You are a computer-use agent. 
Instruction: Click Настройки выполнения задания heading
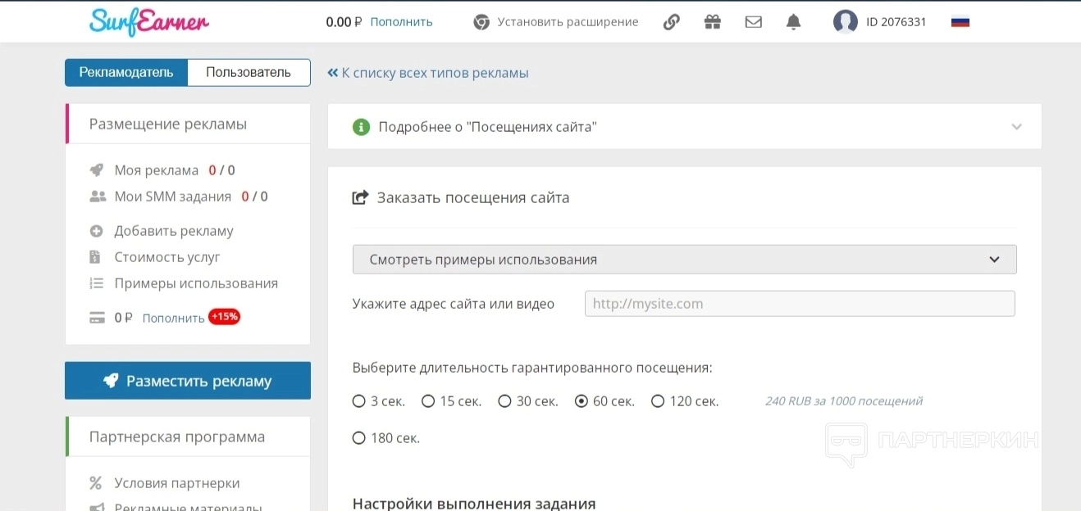474,504
